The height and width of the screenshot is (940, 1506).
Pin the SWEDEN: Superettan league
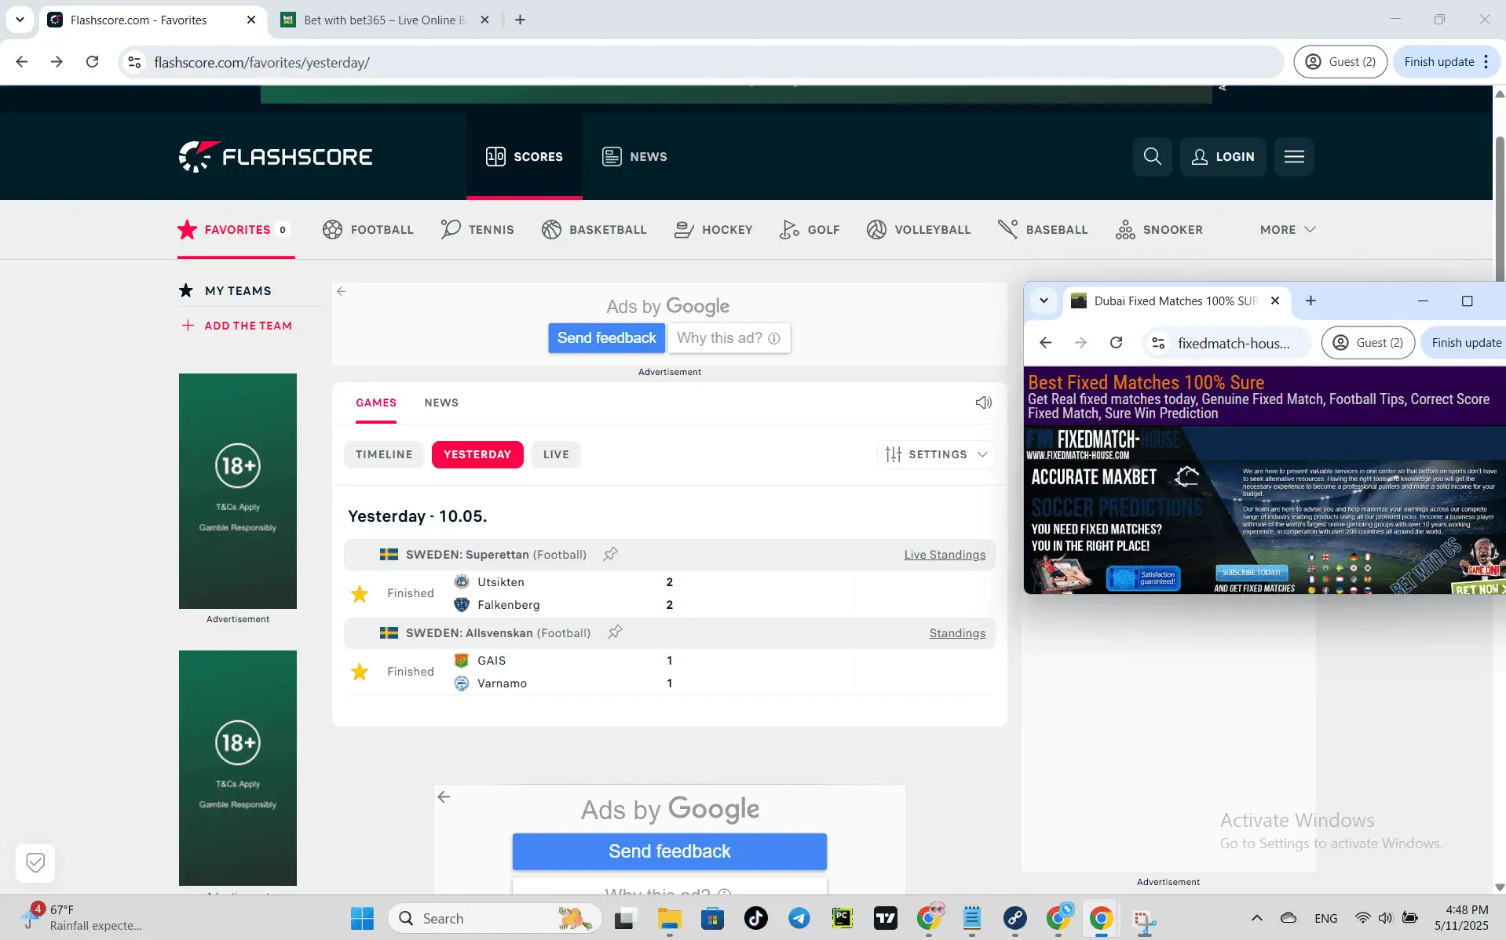point(610,554)
